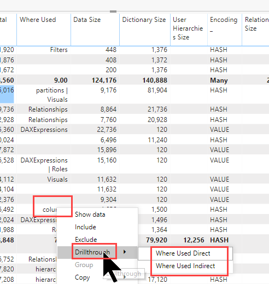Sort by Dictionary Size column header
Screen dimensions: 269x284
coord(144,20)
